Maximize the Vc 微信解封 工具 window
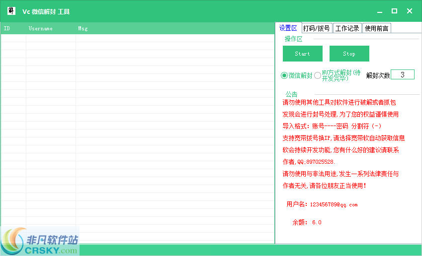The width and height of the screenshot is (422, 256). [394, 11]
